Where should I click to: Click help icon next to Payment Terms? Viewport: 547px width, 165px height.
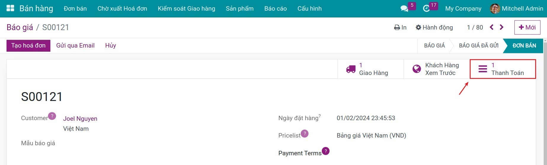[326, 151]
